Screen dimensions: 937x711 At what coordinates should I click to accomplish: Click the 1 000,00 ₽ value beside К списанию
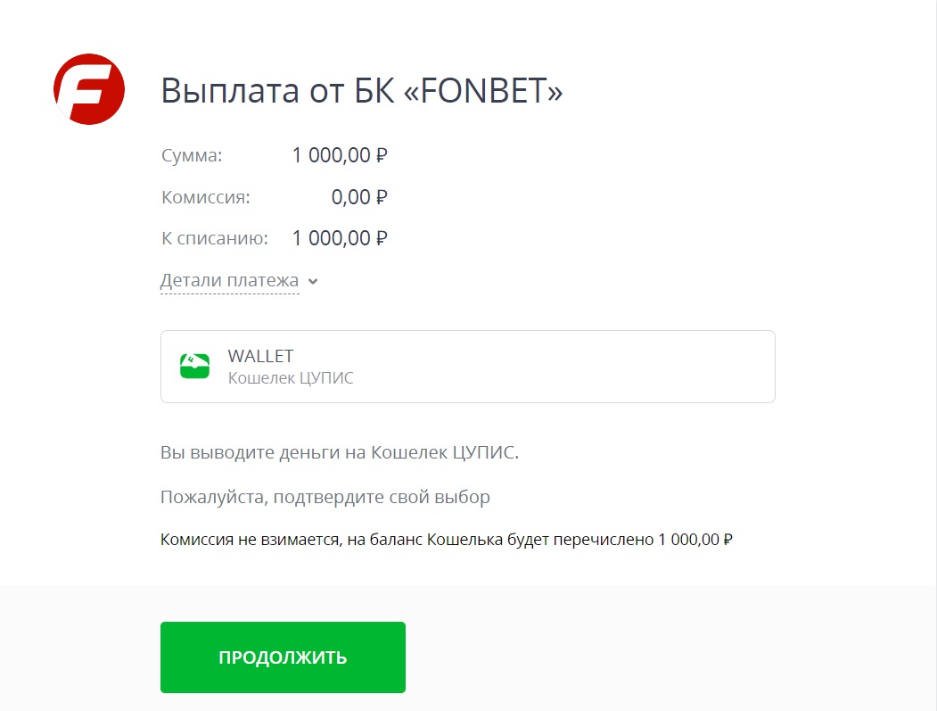(x=340, y=238)
